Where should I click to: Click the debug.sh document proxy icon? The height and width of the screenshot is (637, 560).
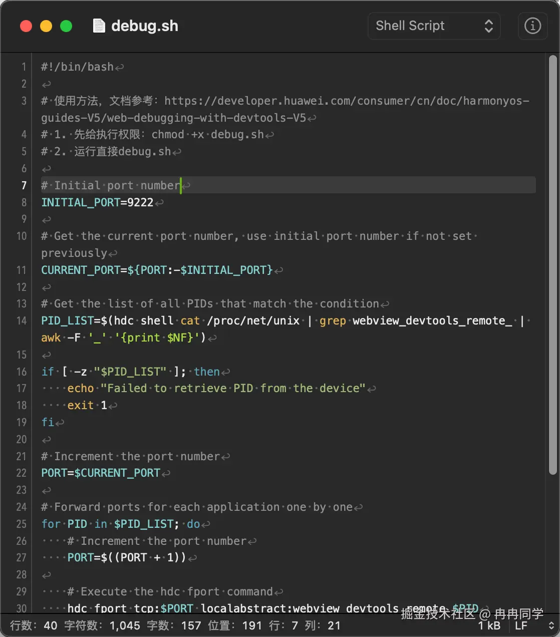tap(99, 26)
